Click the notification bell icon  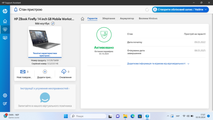tap(16, 9)
